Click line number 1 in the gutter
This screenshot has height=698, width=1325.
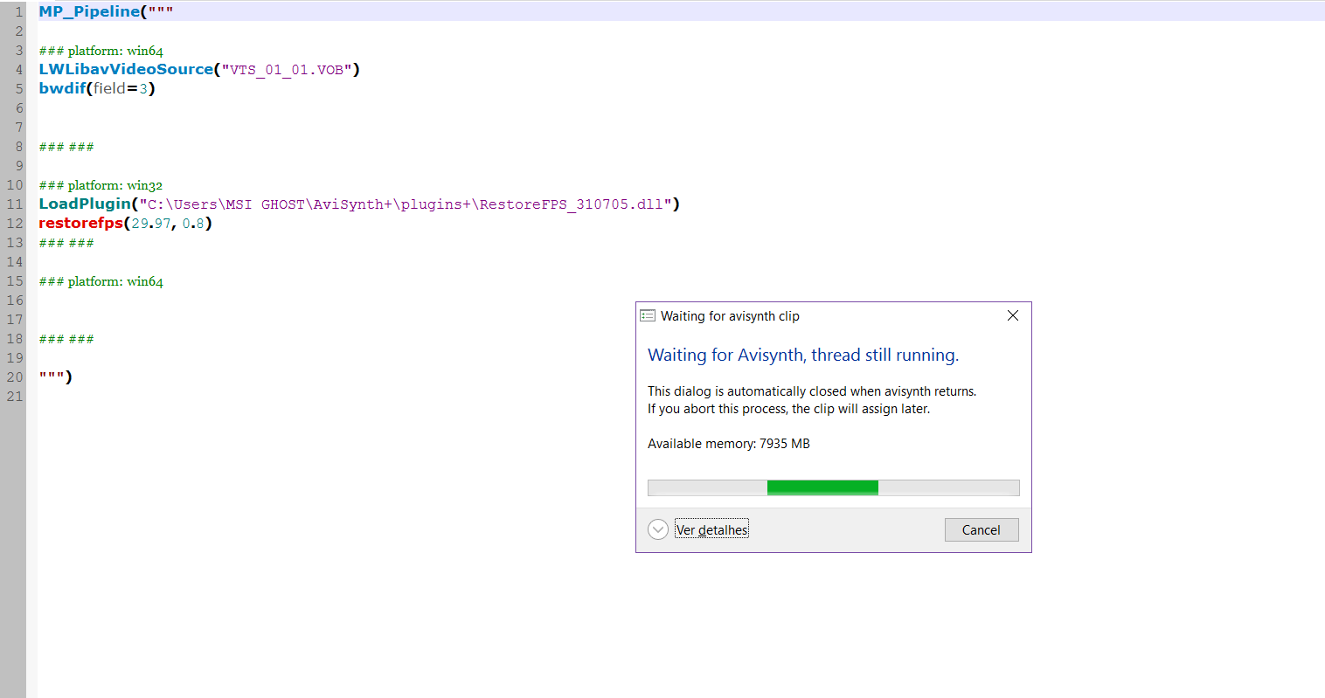(x=19, y=11)
